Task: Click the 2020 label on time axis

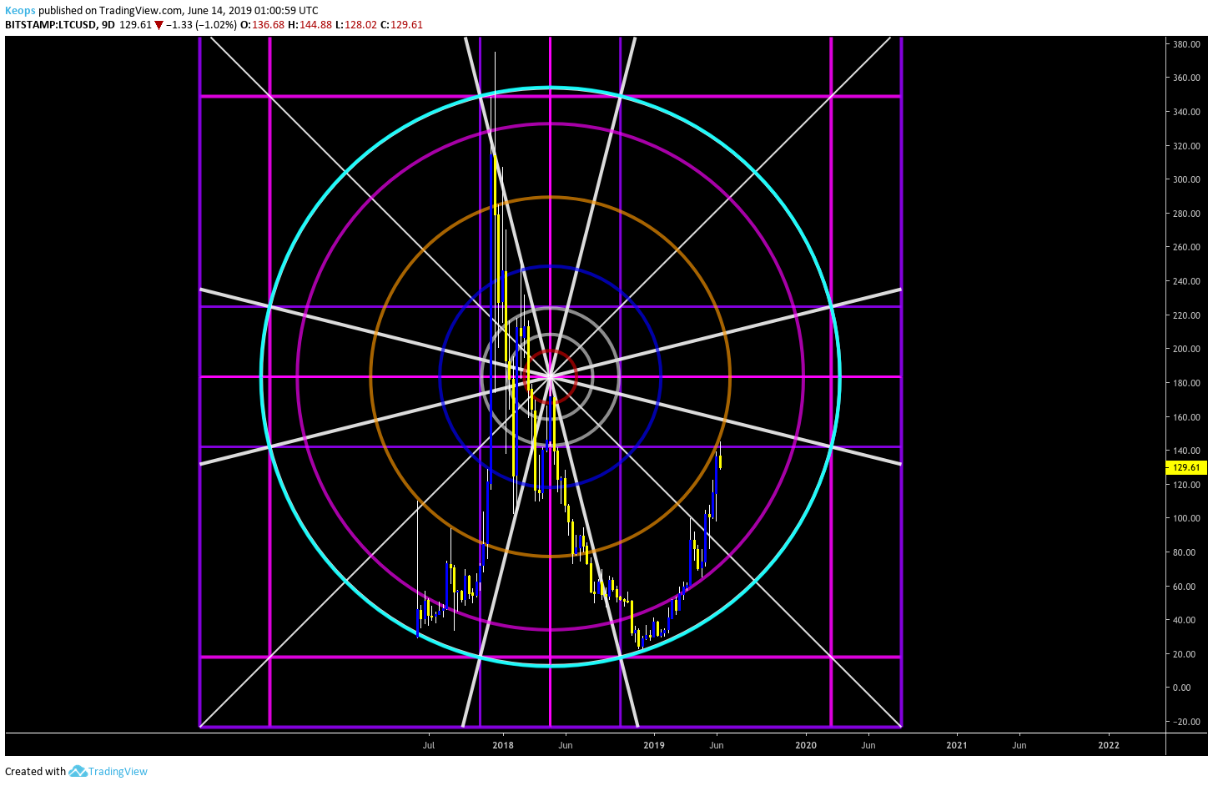Action: [x=806, y=745]
